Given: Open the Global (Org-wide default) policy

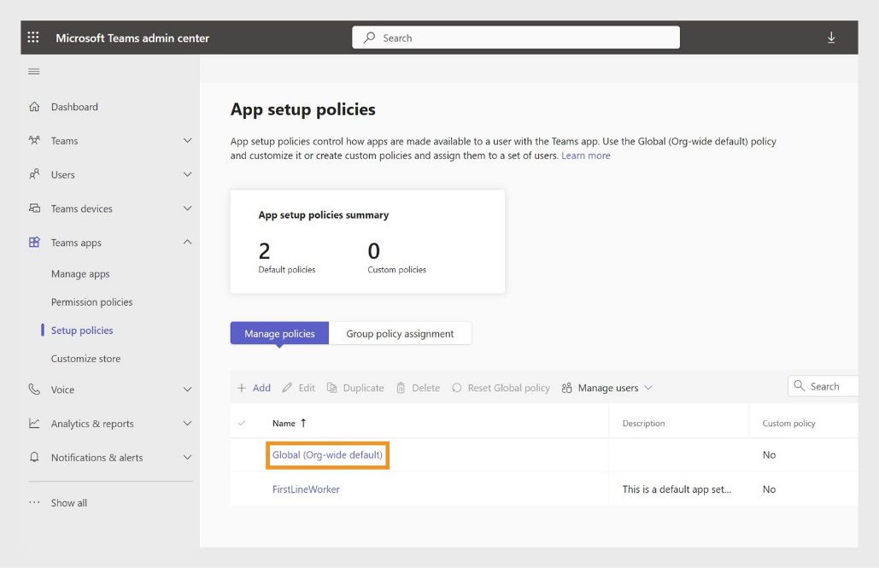Looking at the screenshot, I should (326, 454).
